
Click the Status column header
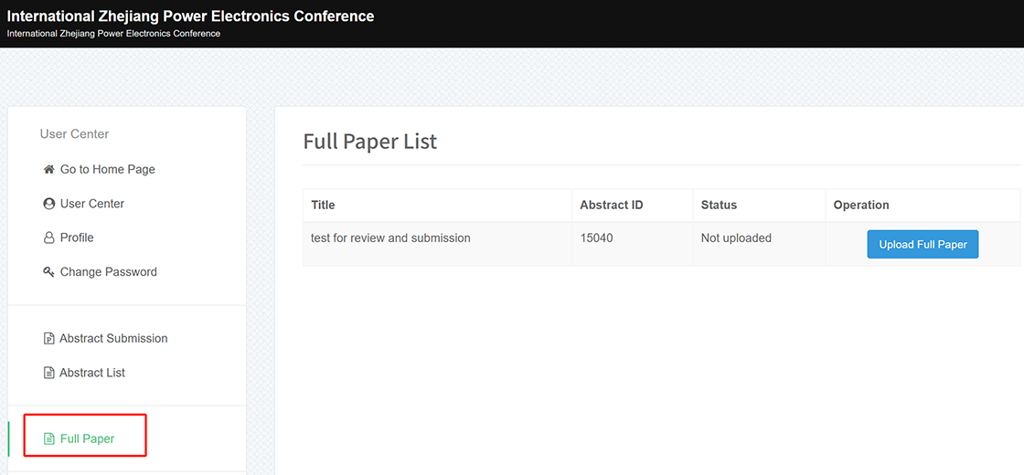[x=719, y=205]
